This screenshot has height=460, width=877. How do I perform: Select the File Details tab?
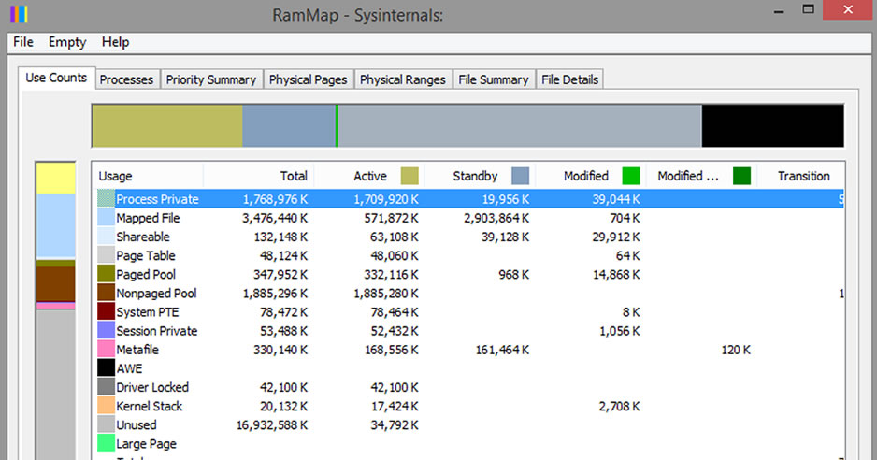570,79
